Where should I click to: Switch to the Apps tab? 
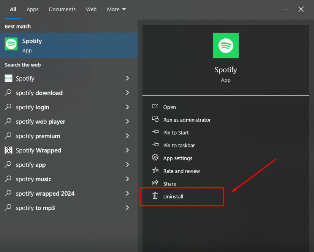coord(32,9)
